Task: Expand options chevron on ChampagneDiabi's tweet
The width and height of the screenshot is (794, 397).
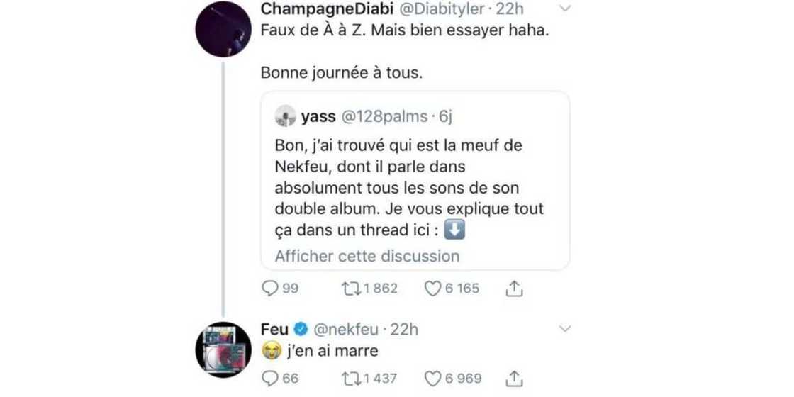Action: 565,9
